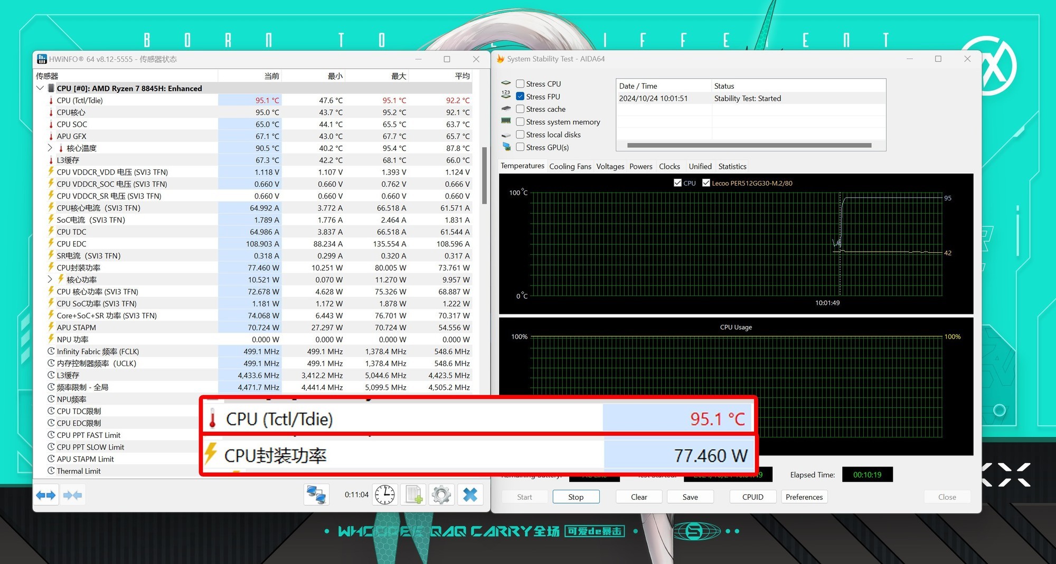The width and height of the screenshot is (1056, 564).
Task: Click current (当前) column header
Action: point(250,76)
